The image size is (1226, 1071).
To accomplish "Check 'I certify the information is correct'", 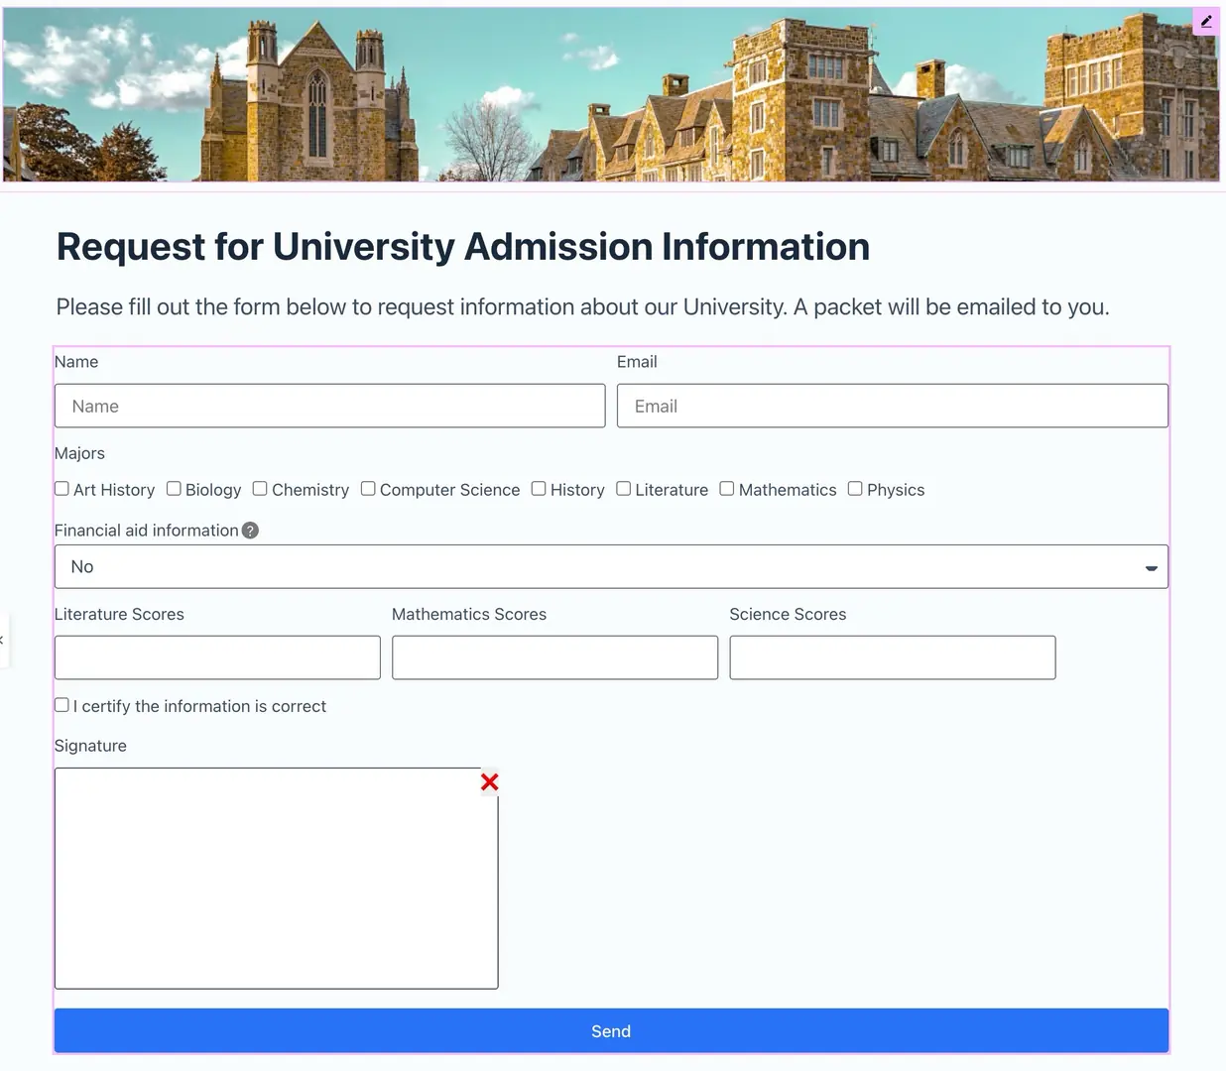I will click(x=61, y=704).
